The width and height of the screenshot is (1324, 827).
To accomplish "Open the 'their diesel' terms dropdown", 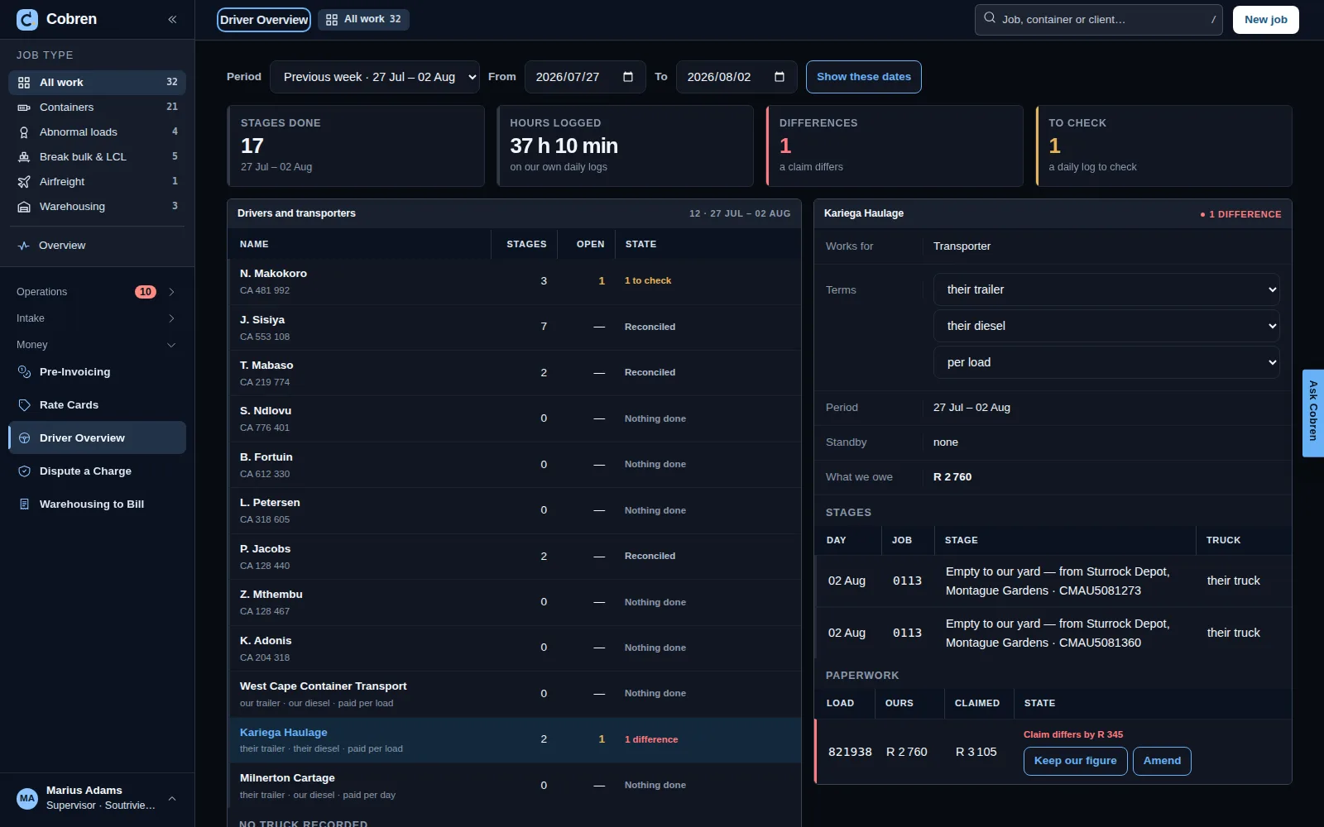I will 1106,326.
